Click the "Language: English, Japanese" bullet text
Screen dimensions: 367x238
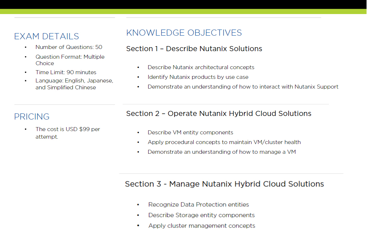pos(74,84)
